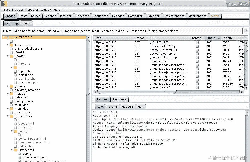Click the site tree vertical scrollbar thumb
The height and width of the screenshot is (162, 250).
pyautogui.click(x=88, y=68)
